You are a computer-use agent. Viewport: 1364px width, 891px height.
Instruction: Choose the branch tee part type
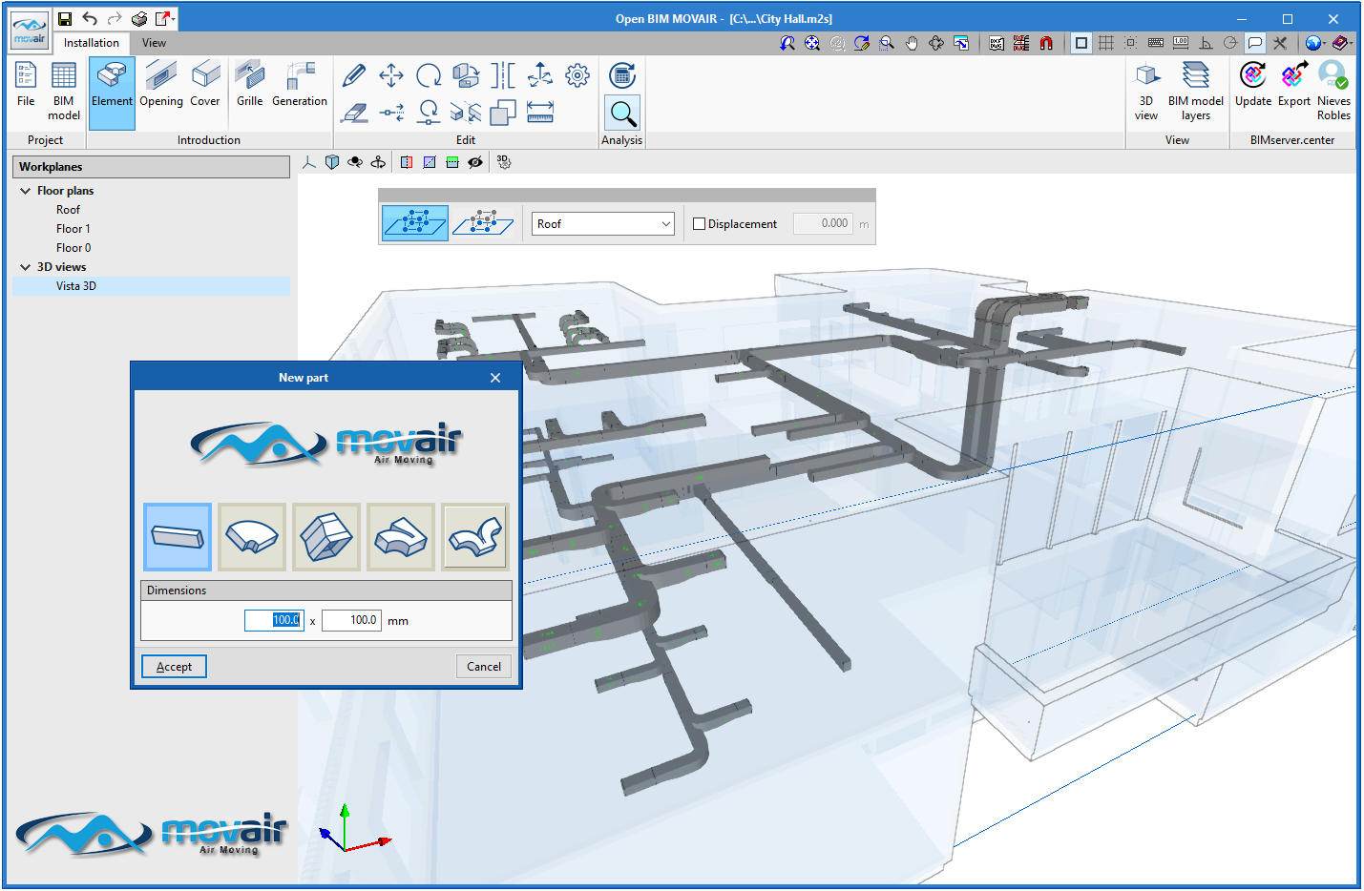click(x=475, y=537)
